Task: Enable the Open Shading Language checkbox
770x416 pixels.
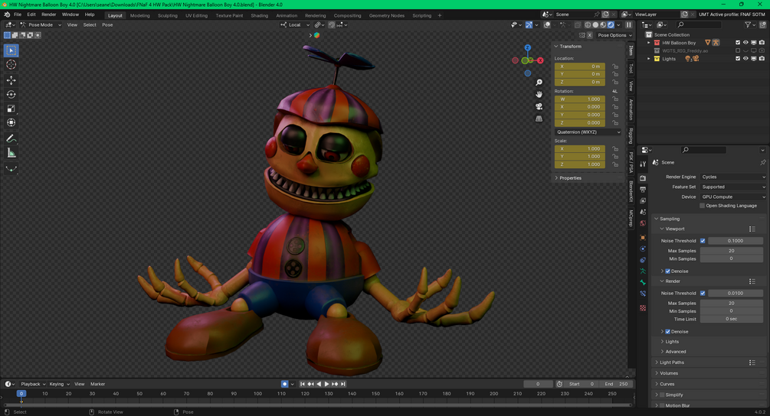Action: pos(703,206)
